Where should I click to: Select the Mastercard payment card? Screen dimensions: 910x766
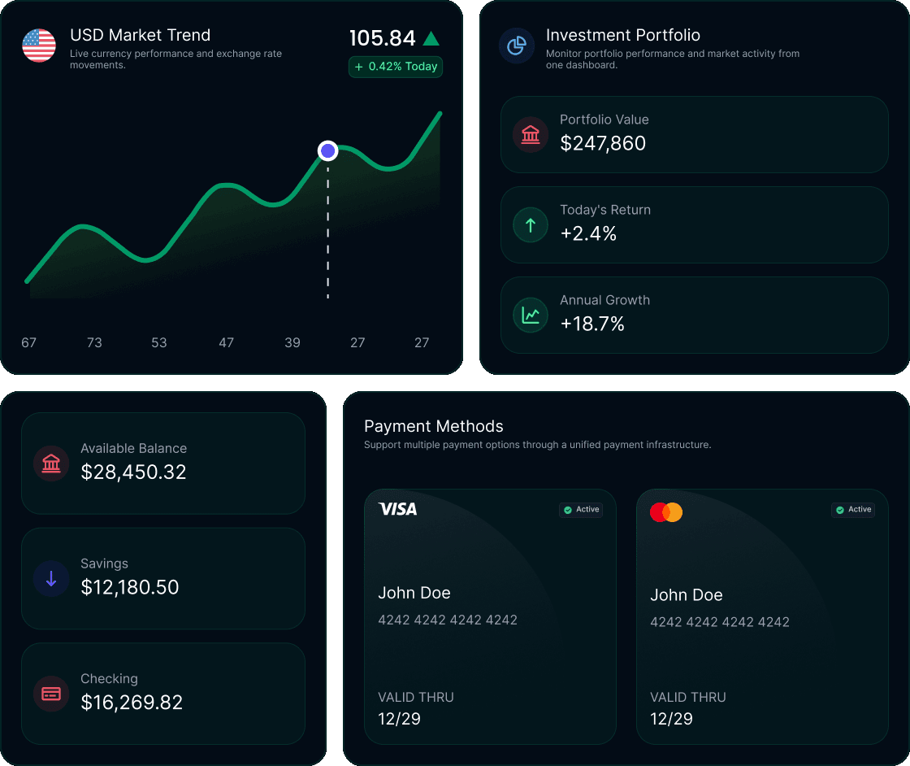(x=762, y=616)
